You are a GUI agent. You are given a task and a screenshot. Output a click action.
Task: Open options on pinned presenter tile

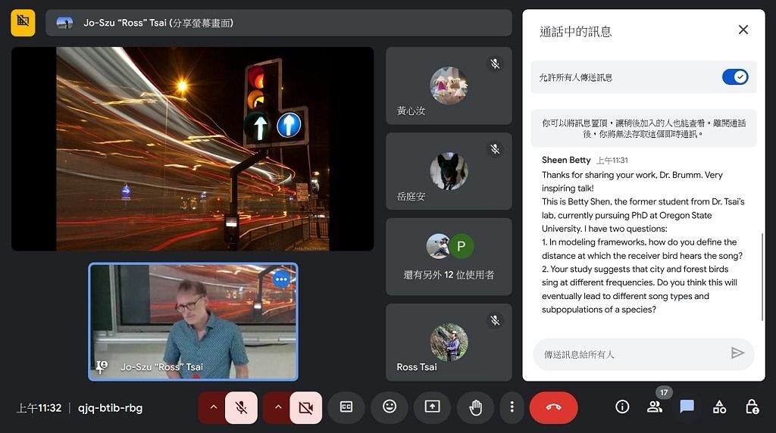(x=281, y=279)
